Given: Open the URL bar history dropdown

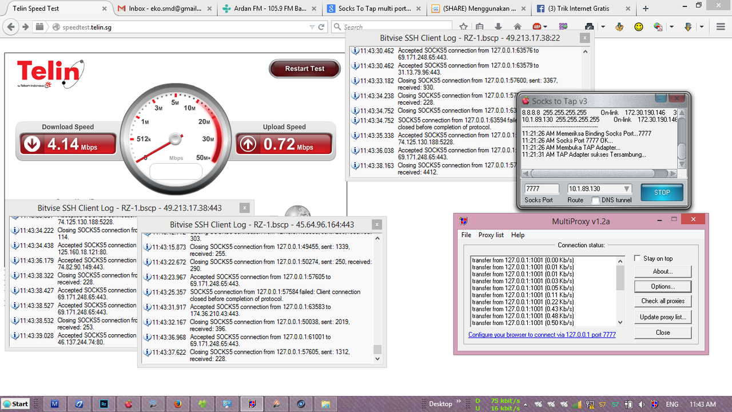Looking at the screenshot, I should tap(312, 27).
